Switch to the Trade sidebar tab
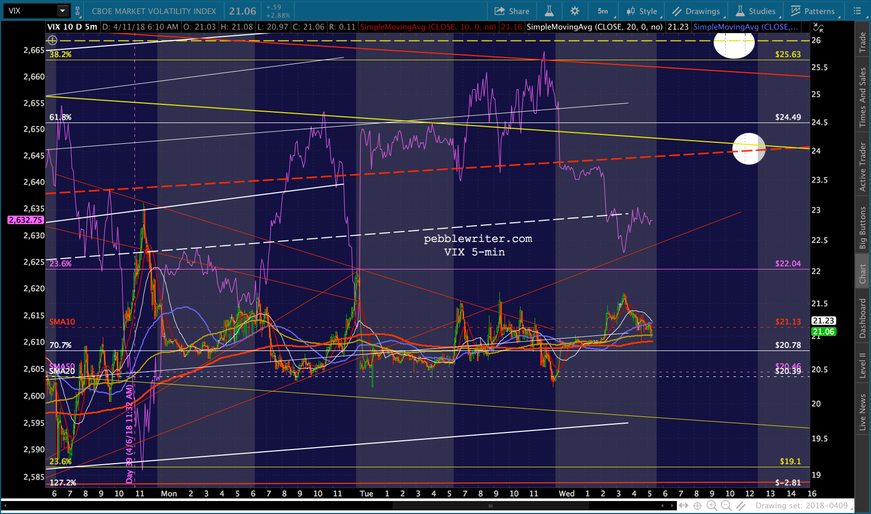 (862, 42)
